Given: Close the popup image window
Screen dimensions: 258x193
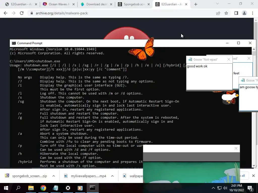Looking at the screenshot, I should click(236, 148).
